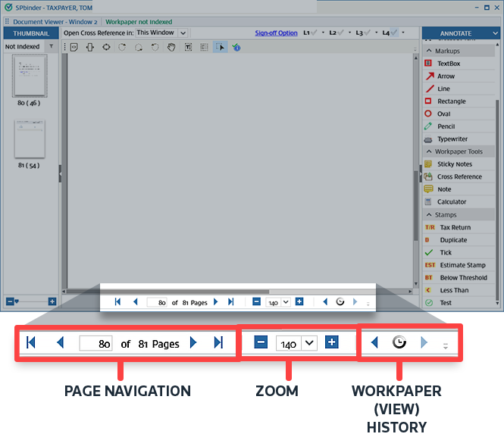The width and height of the screenshot is (504, 437).
Task: Click thumbnail size slider handle
Action: pos(17,301)
